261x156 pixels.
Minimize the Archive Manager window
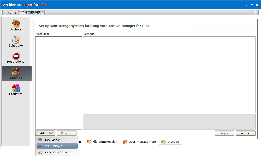246,5
